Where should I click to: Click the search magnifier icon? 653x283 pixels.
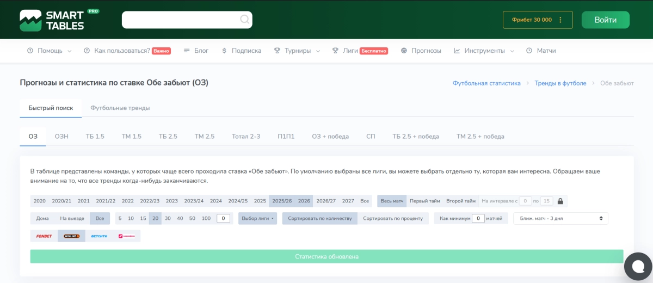pyautogui.click(x=245, y=20)
